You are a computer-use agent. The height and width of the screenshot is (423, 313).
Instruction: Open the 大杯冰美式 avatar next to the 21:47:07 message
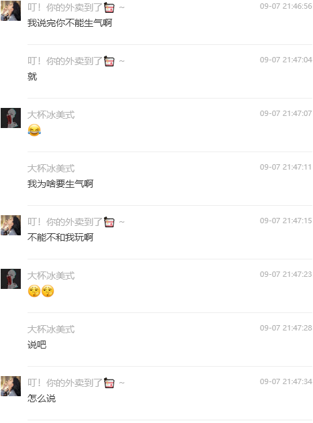(x=11, y=118)
